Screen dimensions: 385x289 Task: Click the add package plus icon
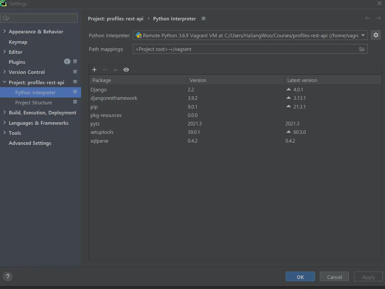coord(94,70)
